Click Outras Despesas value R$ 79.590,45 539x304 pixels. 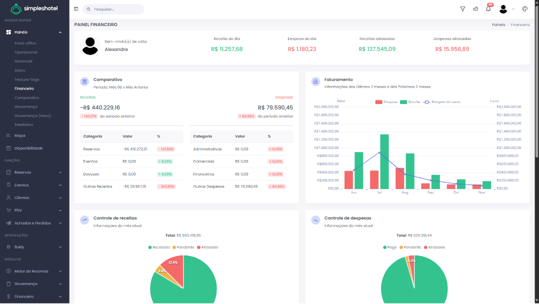point(246,186)
